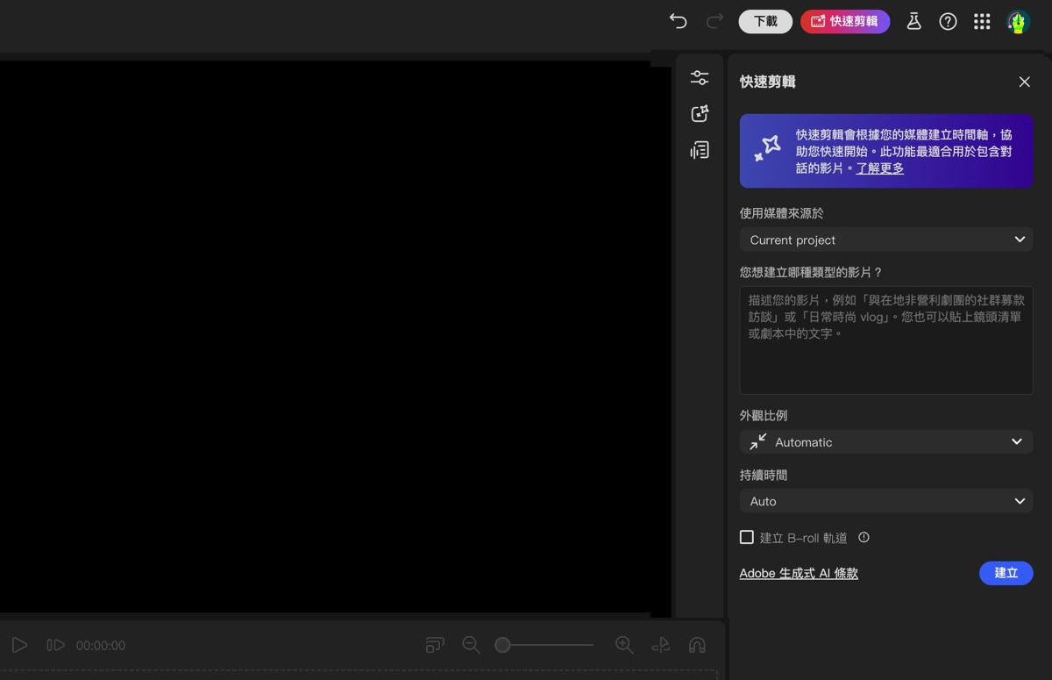Open the apps grid menu in top bar
1052x680 pixels.
click(982, 21)
